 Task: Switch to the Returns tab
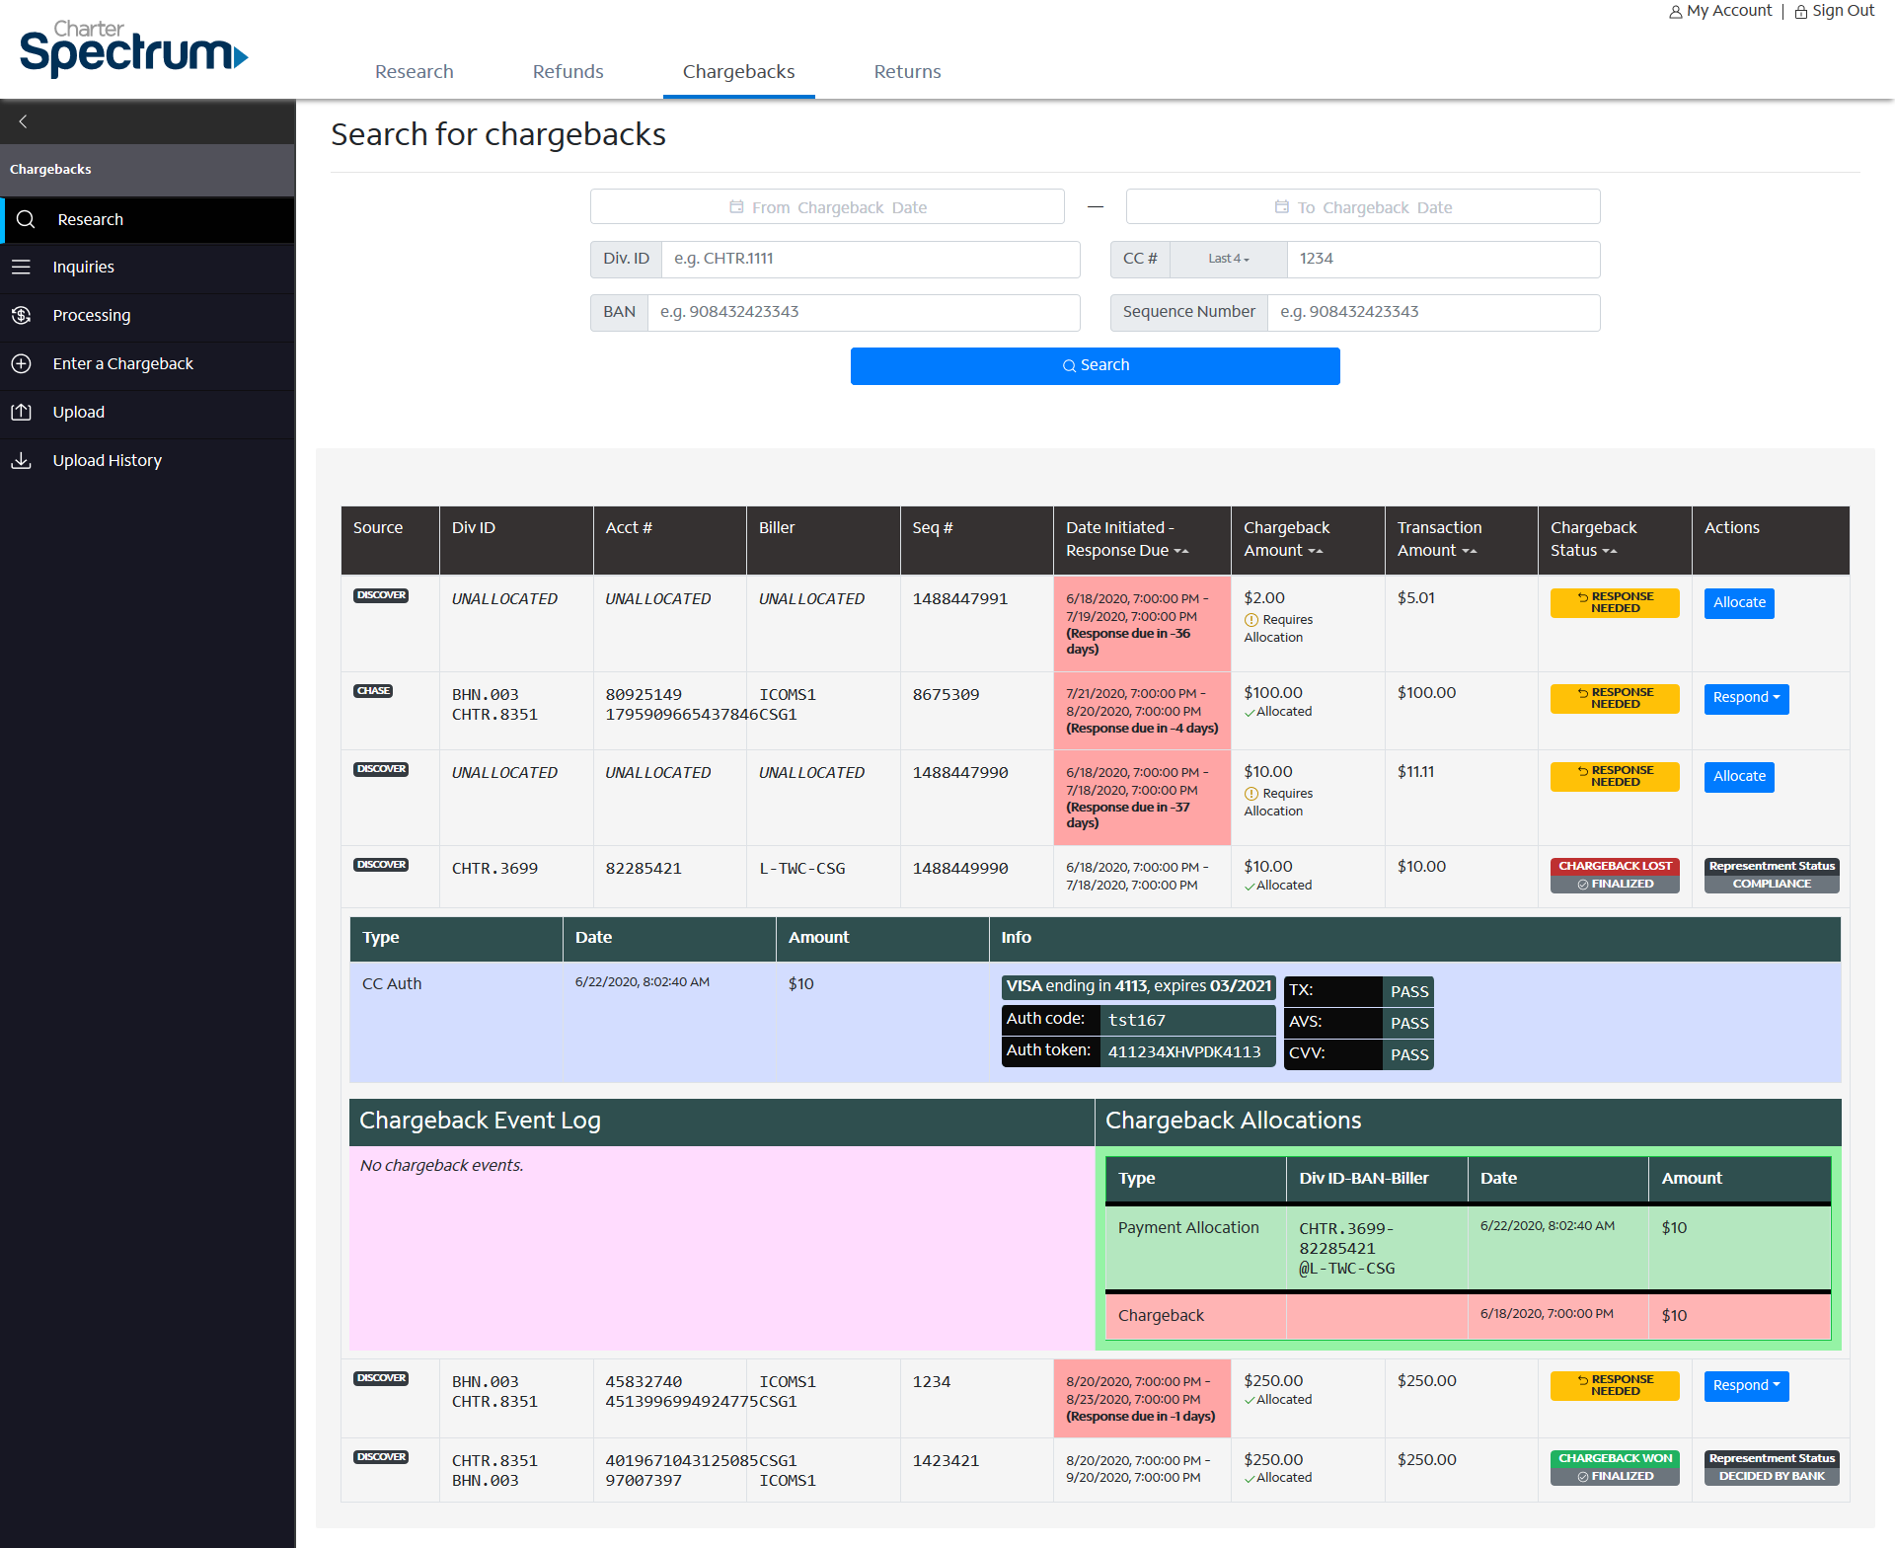click(907, 71)
